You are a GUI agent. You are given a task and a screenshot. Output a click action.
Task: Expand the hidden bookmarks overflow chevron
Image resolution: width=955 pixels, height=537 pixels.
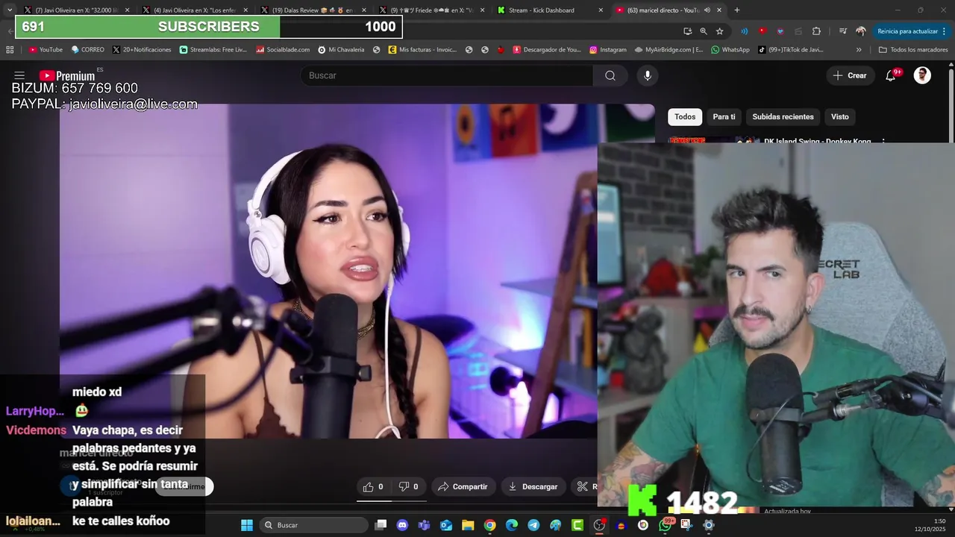click(859, 50)
